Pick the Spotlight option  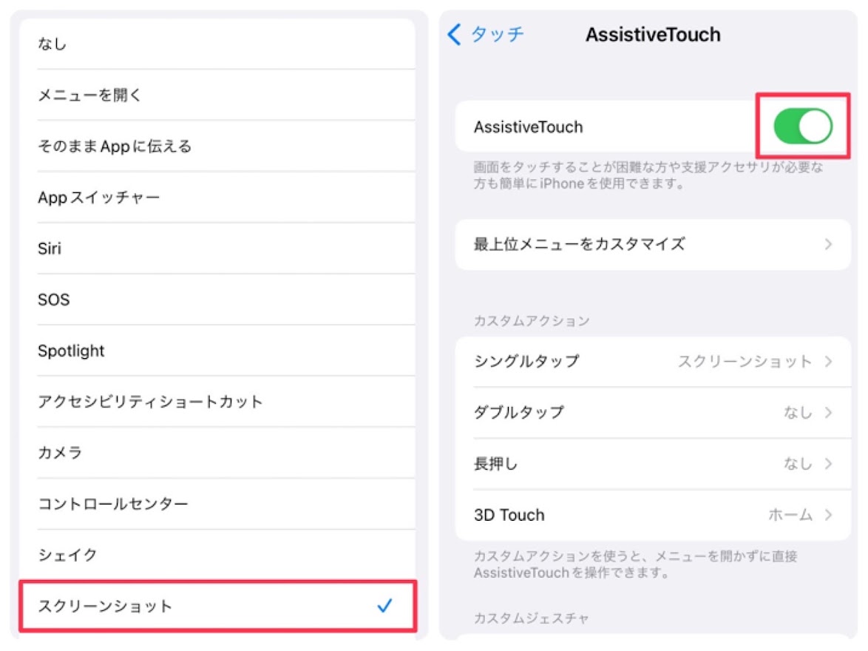coord(217,351)
